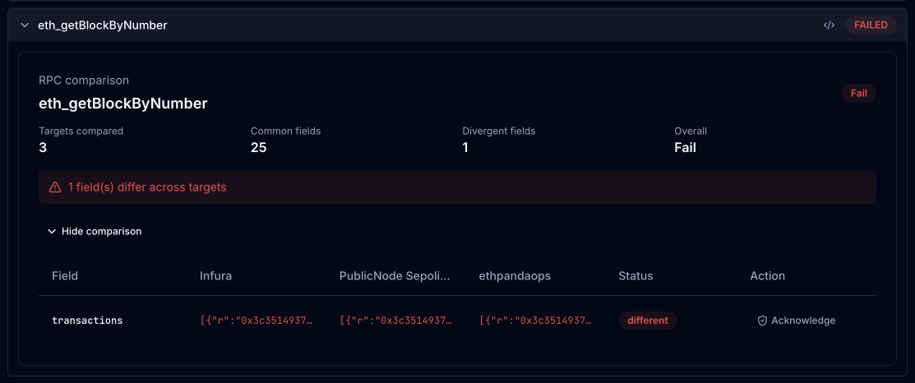Screen dimensions: 915x383
Task: Click the Status column header
Action: pos(635,275)
